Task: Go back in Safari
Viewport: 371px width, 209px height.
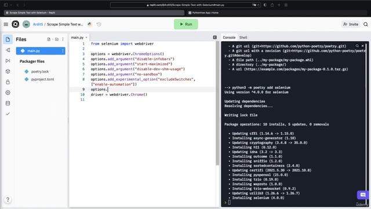Action: click(x=17, y=5)
